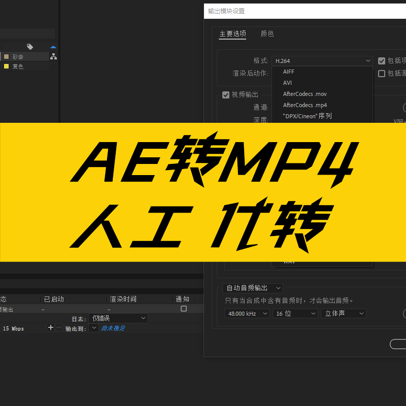Open the 自动音频输出 dropdown
Viewport: 406px width, 406px height.
click(253, 287)
